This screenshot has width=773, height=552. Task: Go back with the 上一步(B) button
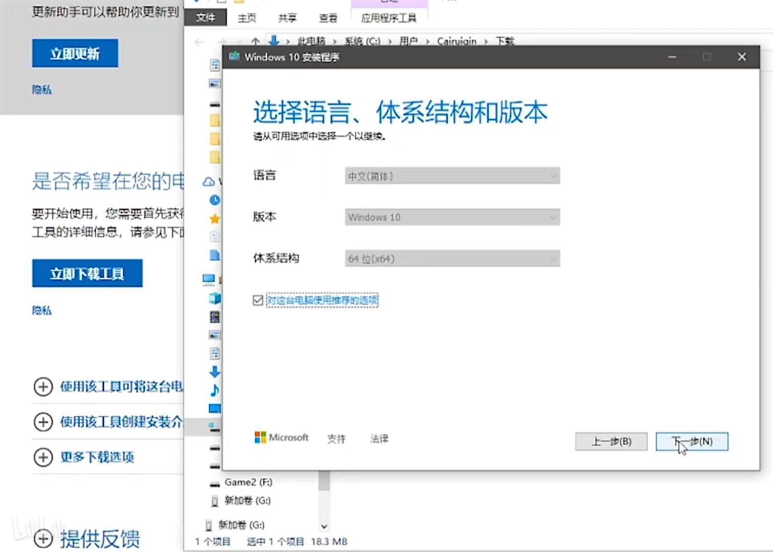(611, 442)
